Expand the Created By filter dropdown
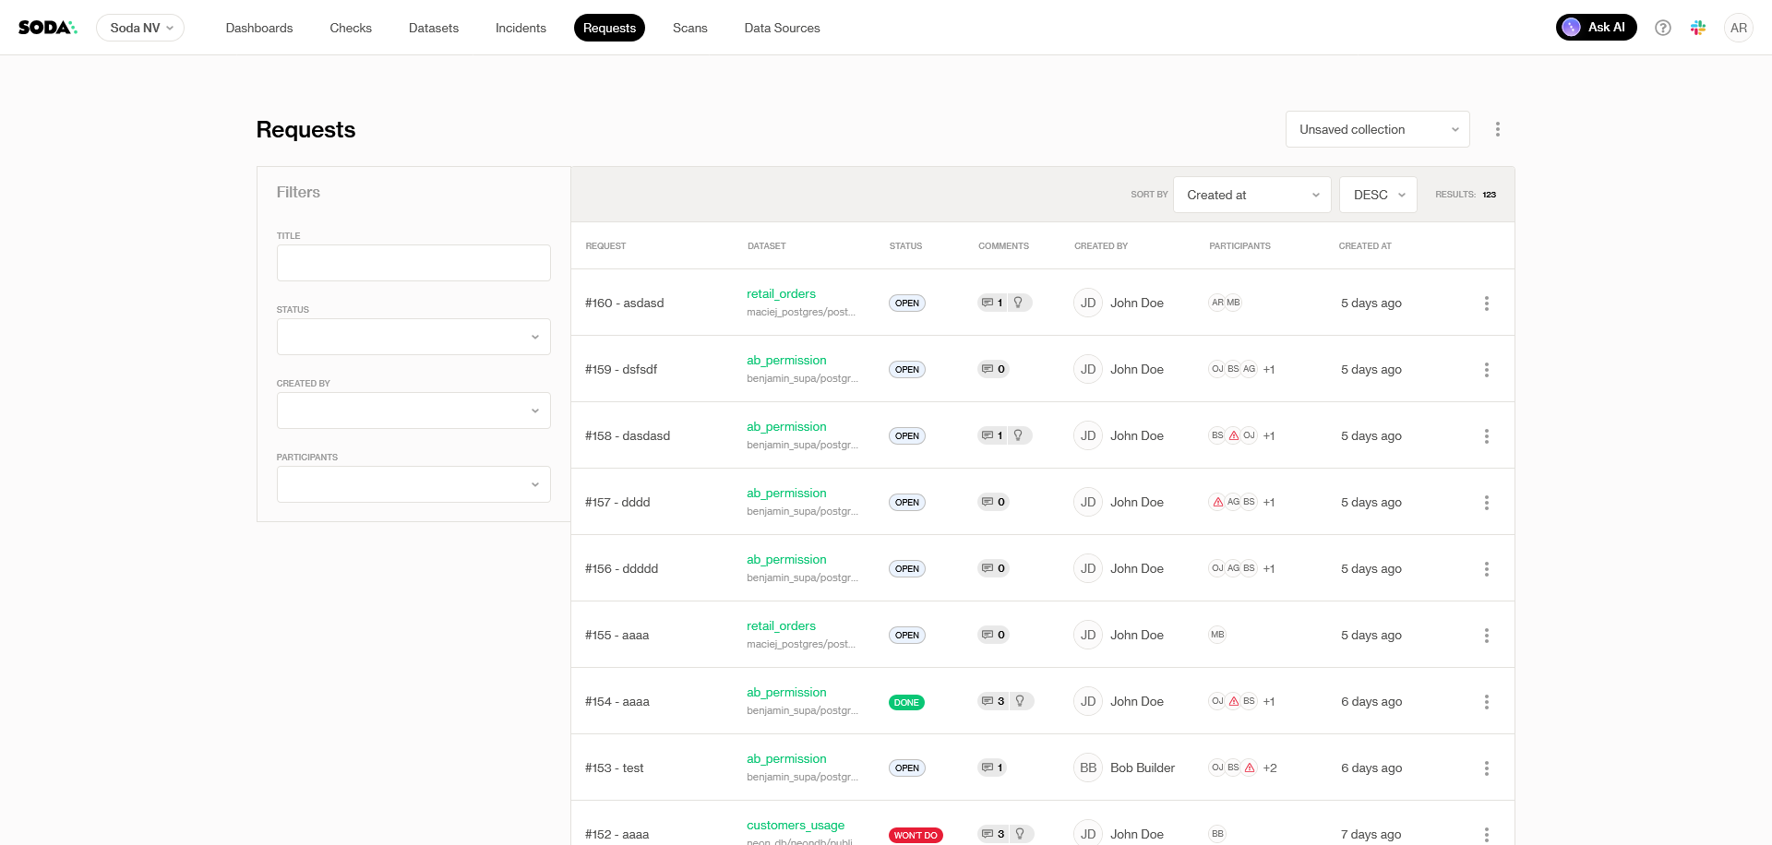 (413, 411)
